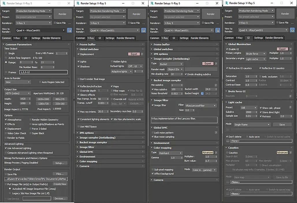Click the Frames input field with 1,3,5-12
Screen dimensions: 297x203
tap(43, 72)
